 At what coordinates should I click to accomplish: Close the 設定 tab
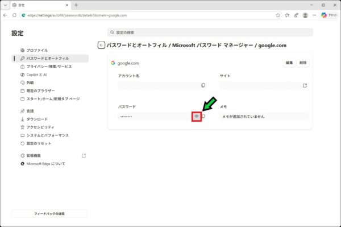[x=67, y=5]
